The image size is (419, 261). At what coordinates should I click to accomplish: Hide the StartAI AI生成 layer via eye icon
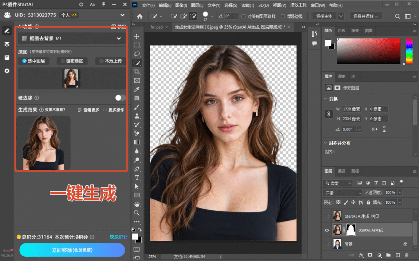[x=327, y=230]
